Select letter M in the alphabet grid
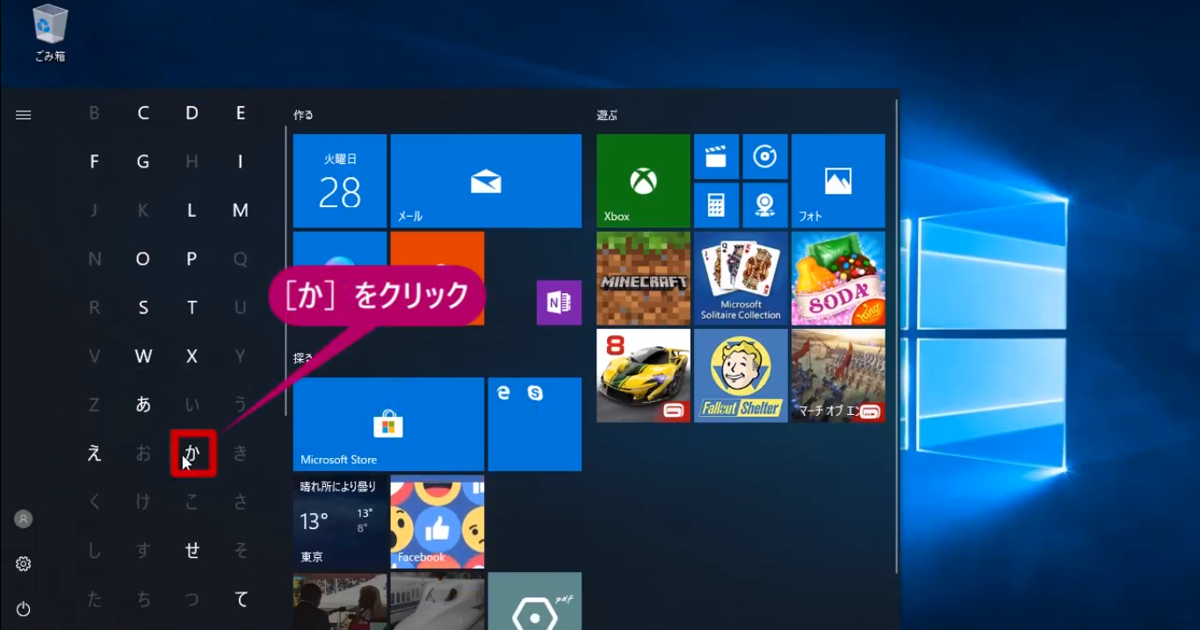Screen dimensions: 1200x630 241,211
